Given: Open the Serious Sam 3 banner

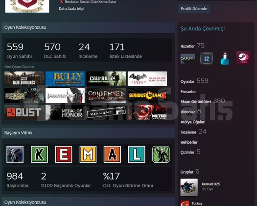Looking at the screenshot, I should point(147,96).
